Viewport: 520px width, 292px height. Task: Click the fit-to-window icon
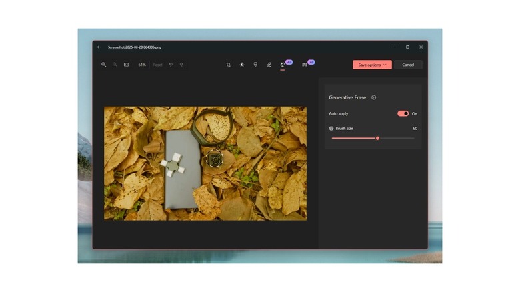[126, 65]
